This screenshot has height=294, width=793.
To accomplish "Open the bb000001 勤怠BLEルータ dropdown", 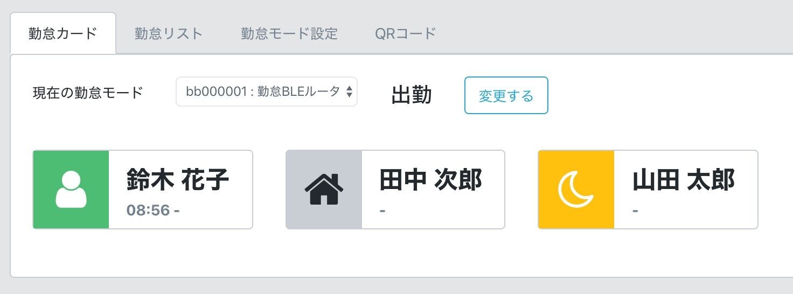I will pyautogui.click(x=267, y=92).
